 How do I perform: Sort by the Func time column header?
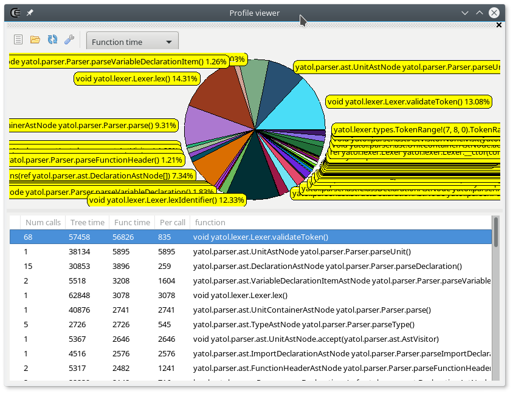(x=132, y=222)
